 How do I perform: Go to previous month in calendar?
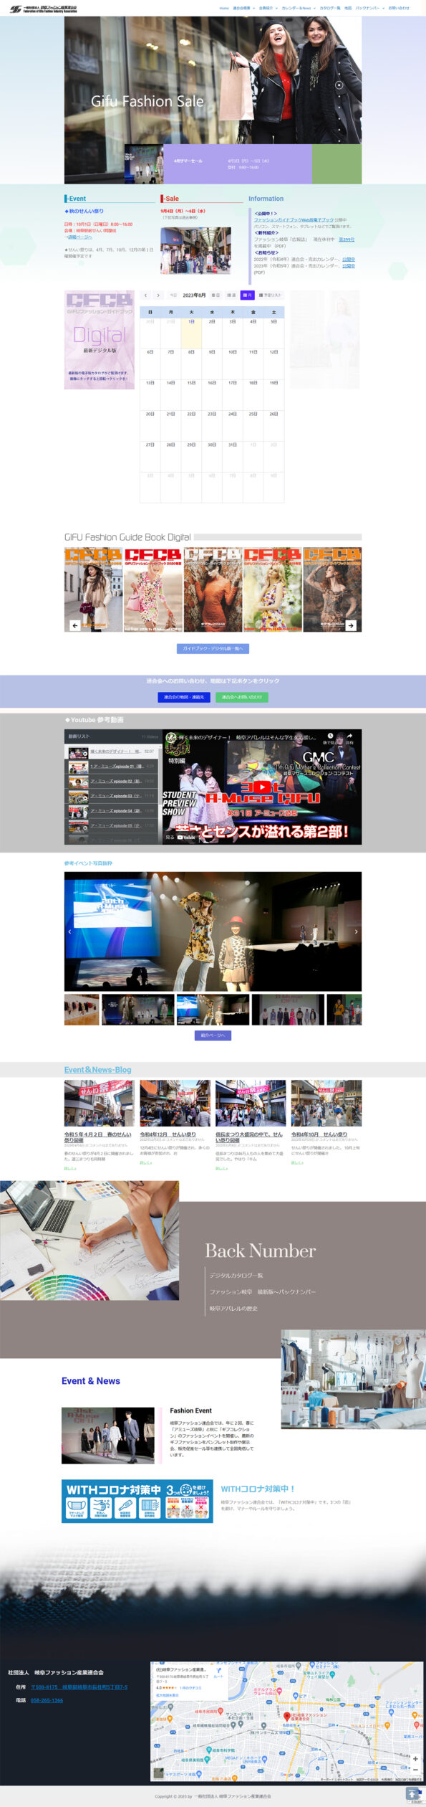[145, 295]
